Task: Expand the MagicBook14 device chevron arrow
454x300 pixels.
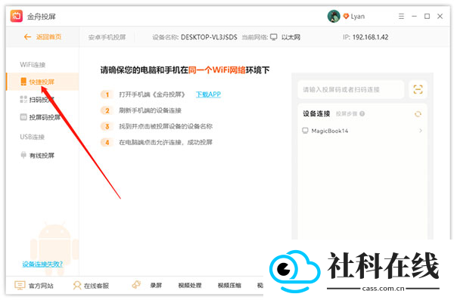Action: 421,131
